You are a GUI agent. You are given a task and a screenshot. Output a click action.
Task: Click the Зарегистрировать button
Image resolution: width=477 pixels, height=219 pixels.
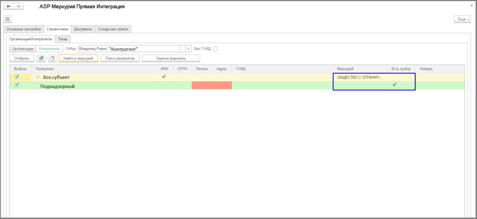click(171, 58)
